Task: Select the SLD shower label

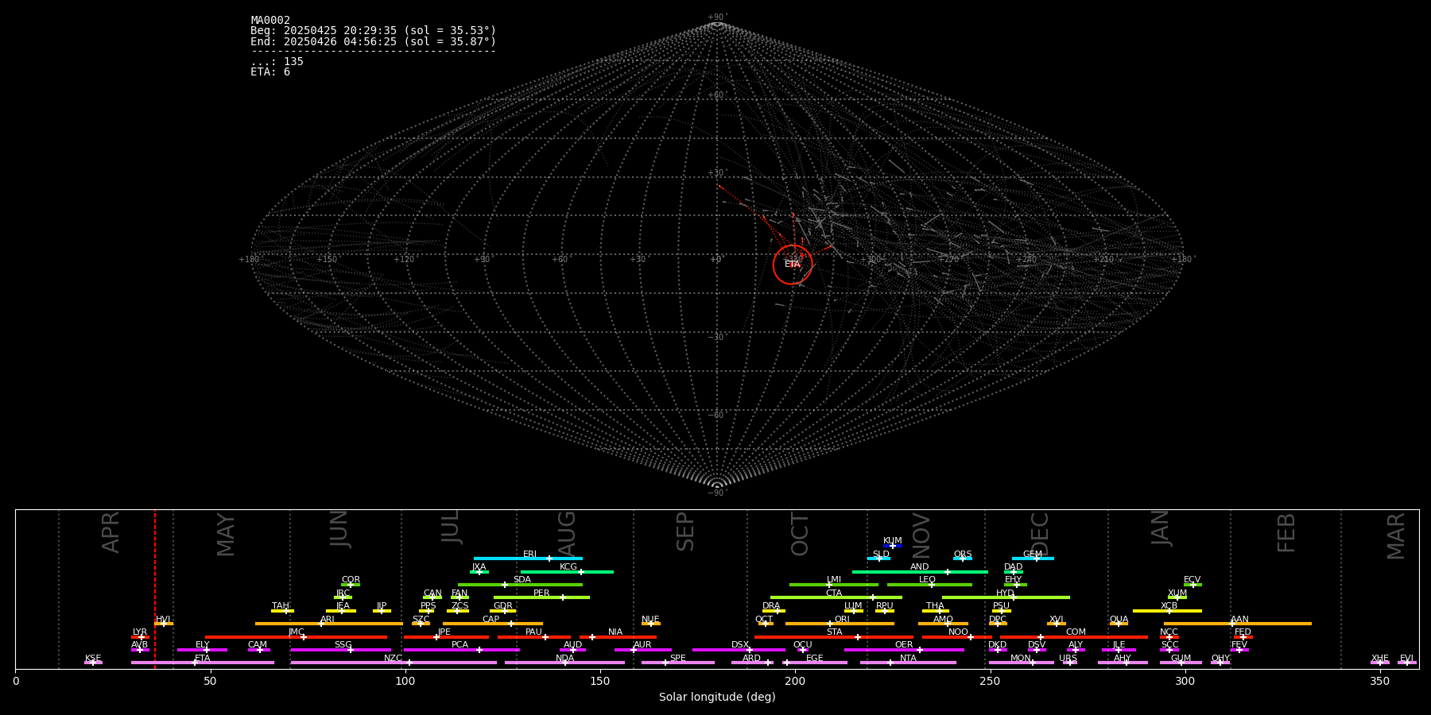Action: click(881, 555)
